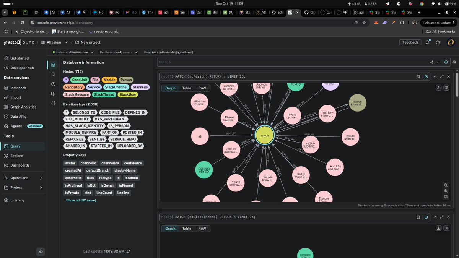Refresh database info next to Last update
Screen dimensions: 459x258
click(x=128, y=251)
